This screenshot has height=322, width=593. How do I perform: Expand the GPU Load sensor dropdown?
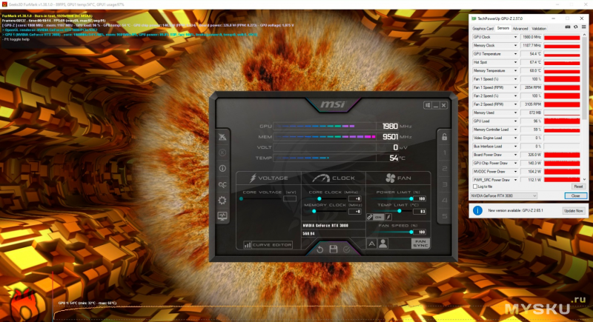(515, 121)
